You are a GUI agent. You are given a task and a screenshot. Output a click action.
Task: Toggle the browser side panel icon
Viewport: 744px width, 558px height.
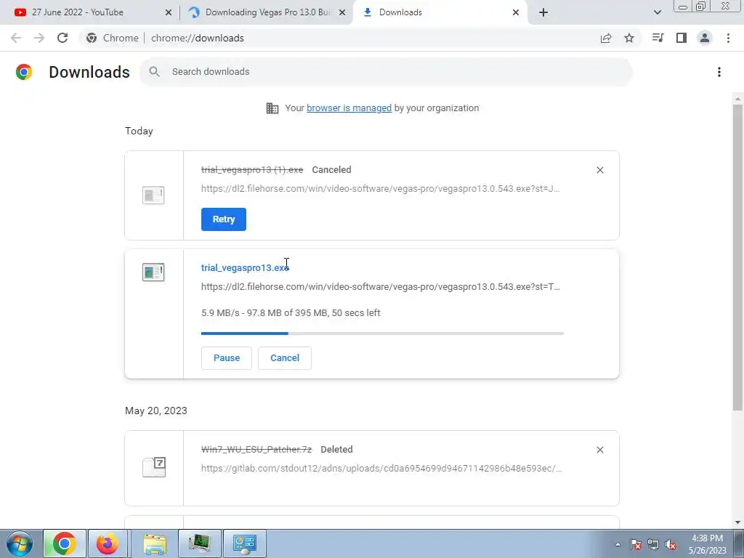pos(682,38)
